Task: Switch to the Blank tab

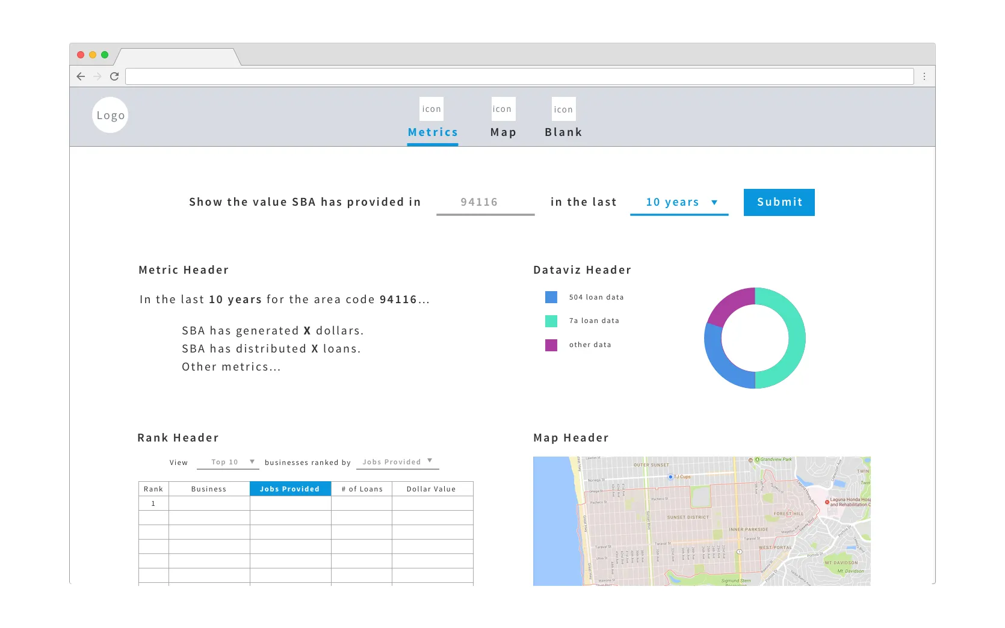Action: point(563,132)
